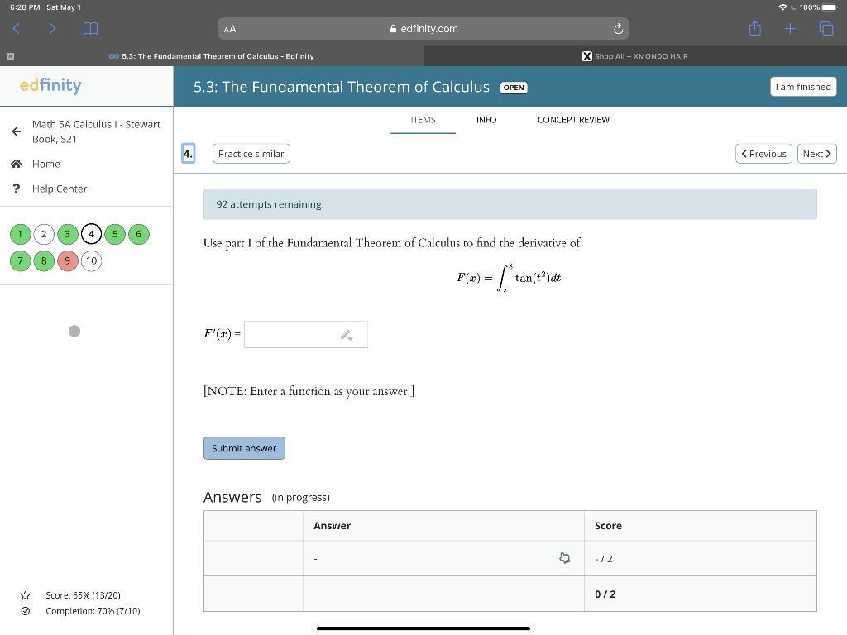This screenshot has height=635, width=847.
Task: Open Safari's bookmarks icon
Action: click(x=91, y=28)
